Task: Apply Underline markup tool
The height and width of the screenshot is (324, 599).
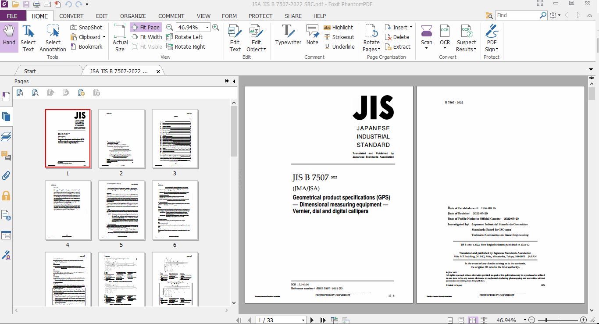Action: click(x=339, y=46)
